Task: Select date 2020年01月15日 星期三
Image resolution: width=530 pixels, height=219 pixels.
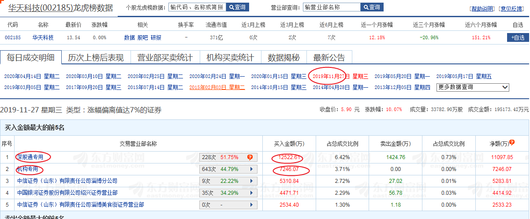Action: [x=279, y=77]
